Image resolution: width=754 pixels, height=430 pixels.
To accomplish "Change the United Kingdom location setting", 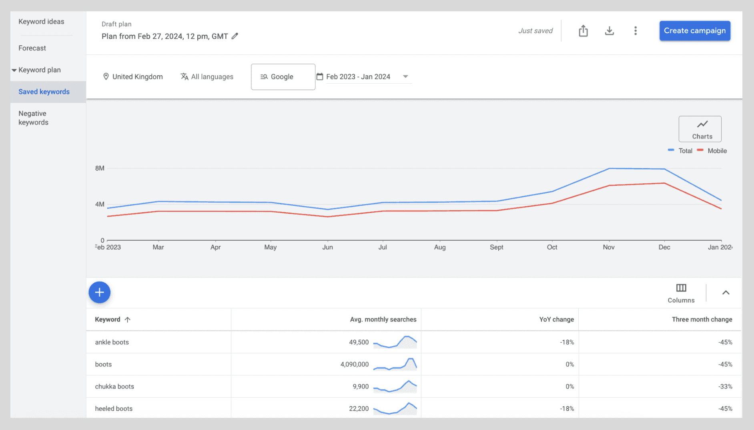I will 133,76.
